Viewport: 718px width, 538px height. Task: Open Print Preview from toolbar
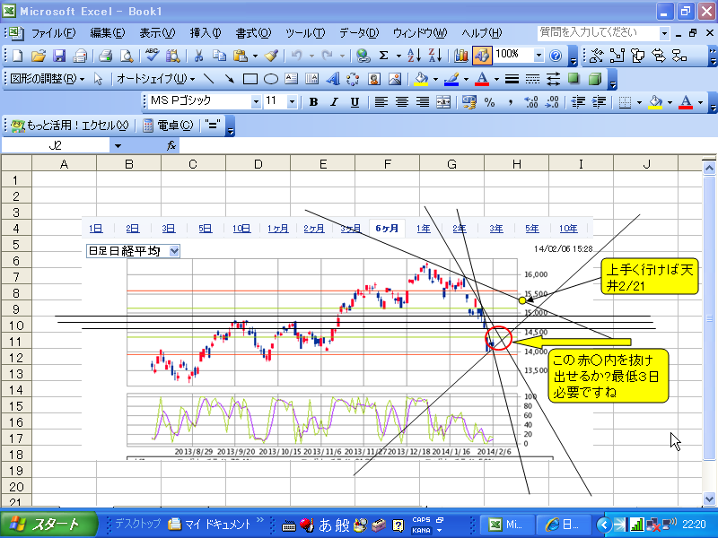pyautogui.click(x=127, y=56)
